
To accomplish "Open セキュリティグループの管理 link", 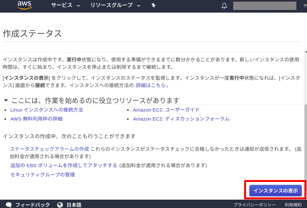I will tap(43, 175).
